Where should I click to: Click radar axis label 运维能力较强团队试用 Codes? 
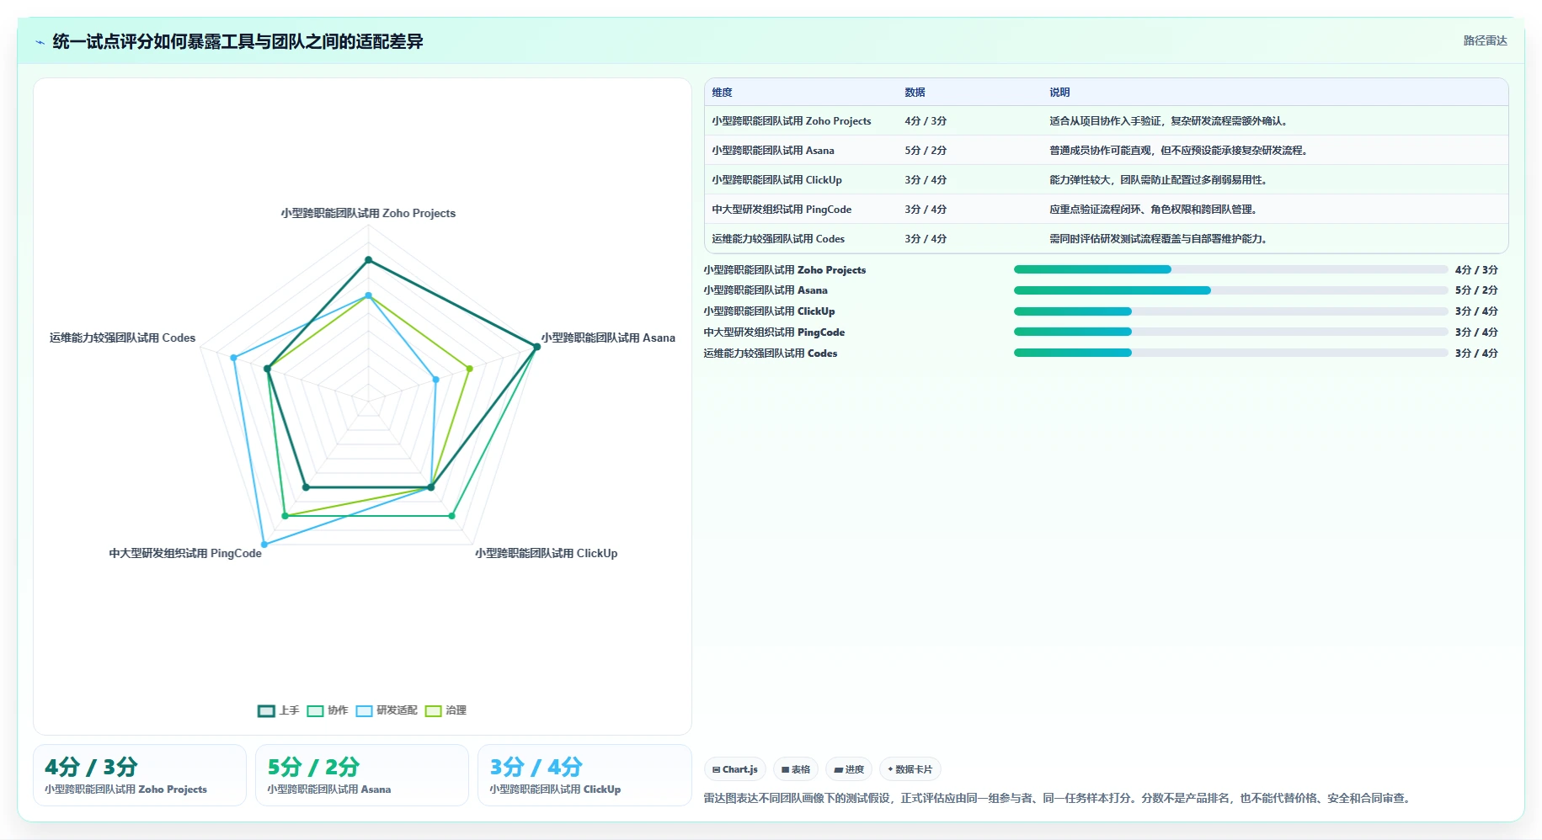[x=122, y=338]
